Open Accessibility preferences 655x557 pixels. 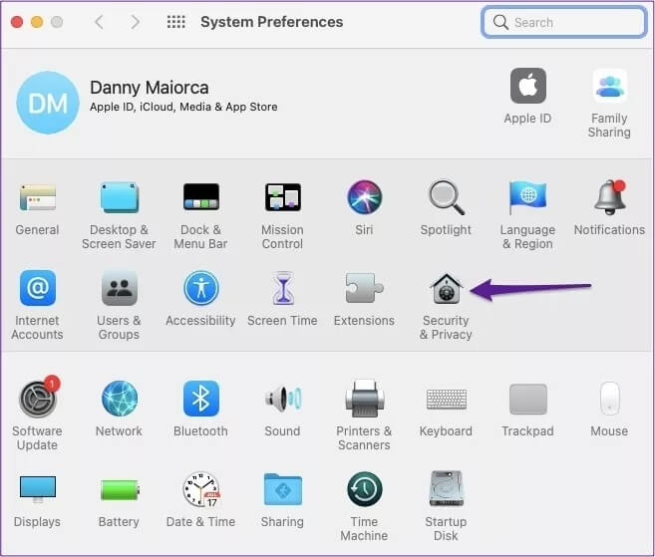pos(201,288)
